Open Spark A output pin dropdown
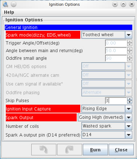This screenshot has height=159, width=137. coord(129,135)
